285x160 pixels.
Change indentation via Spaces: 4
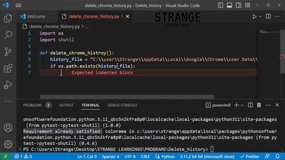[110, 156]
